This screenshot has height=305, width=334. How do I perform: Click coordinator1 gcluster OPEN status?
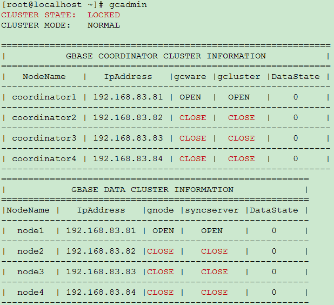[239, 97]
